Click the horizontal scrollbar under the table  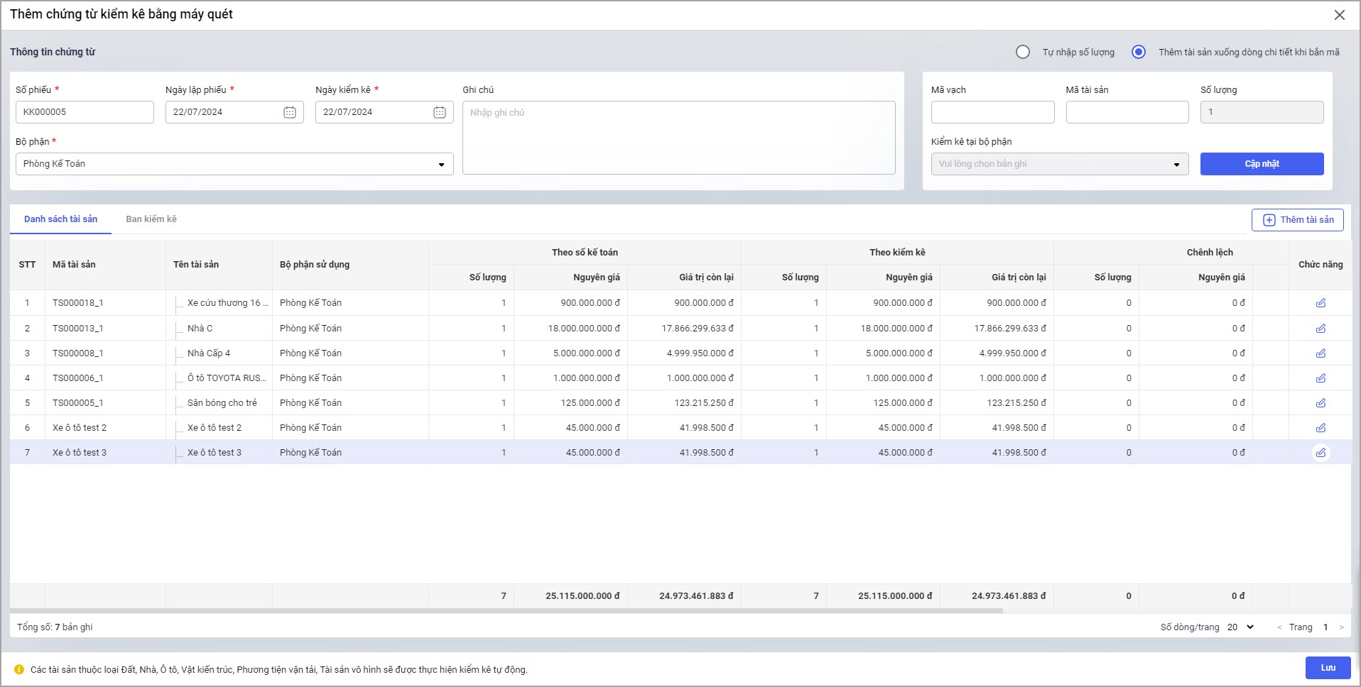click(506, 610)
